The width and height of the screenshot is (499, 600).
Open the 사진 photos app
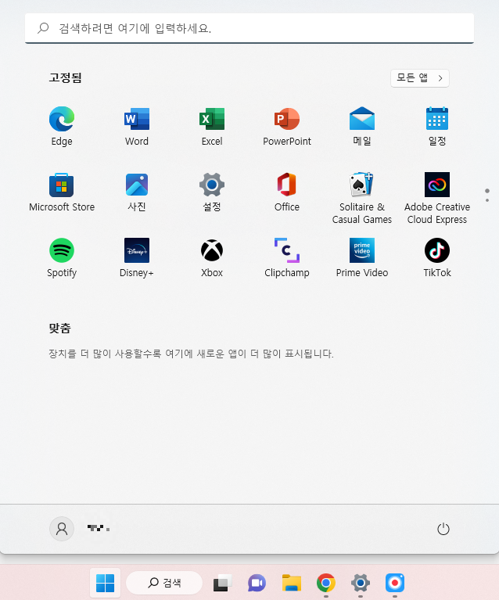(x=137, y=192)
